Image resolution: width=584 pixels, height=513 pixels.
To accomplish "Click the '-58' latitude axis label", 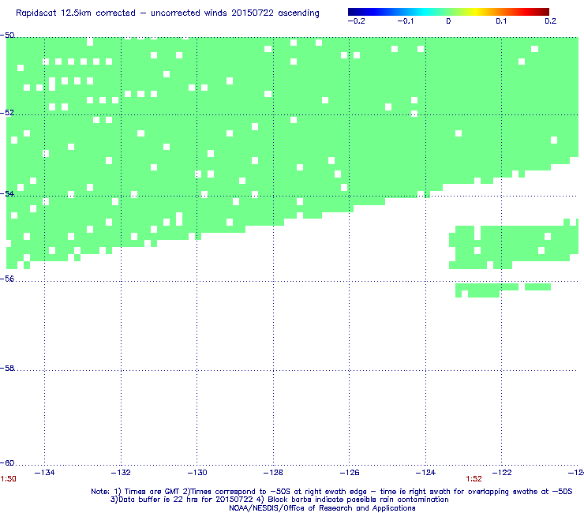I will [7, 368].
